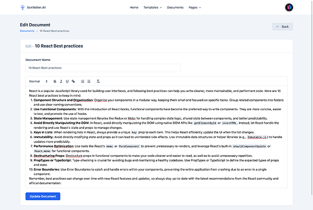Click the Scribbler.AI lightbulb logo icon
The height and width of the screenshot is (210, 313).
coord(22,7)
